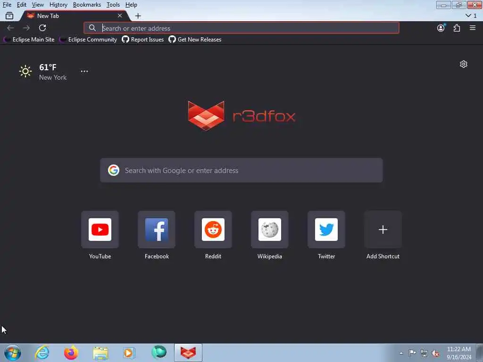Click the Forward navigation arrow

click(26, 28)
